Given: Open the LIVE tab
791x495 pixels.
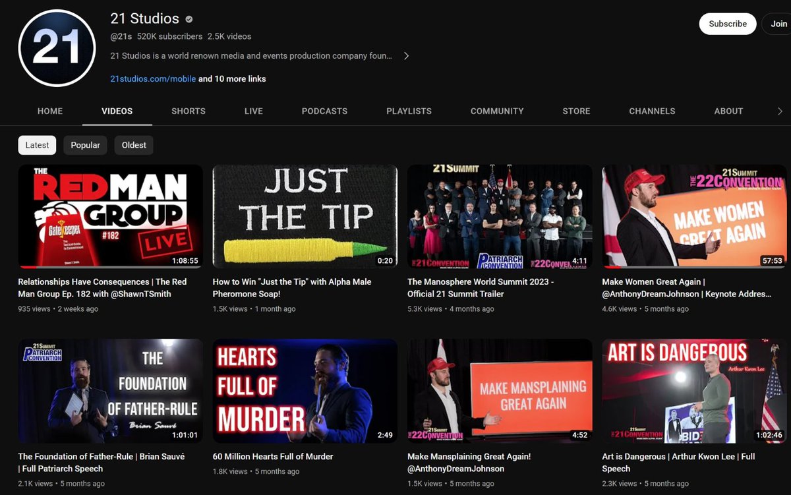Looking at the screenshot, I should click(254, 111).
